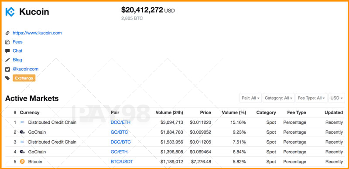The image size is (349, 169).
Task: Click the 2,805 BTC volume text
Action: tap(132, 18)
